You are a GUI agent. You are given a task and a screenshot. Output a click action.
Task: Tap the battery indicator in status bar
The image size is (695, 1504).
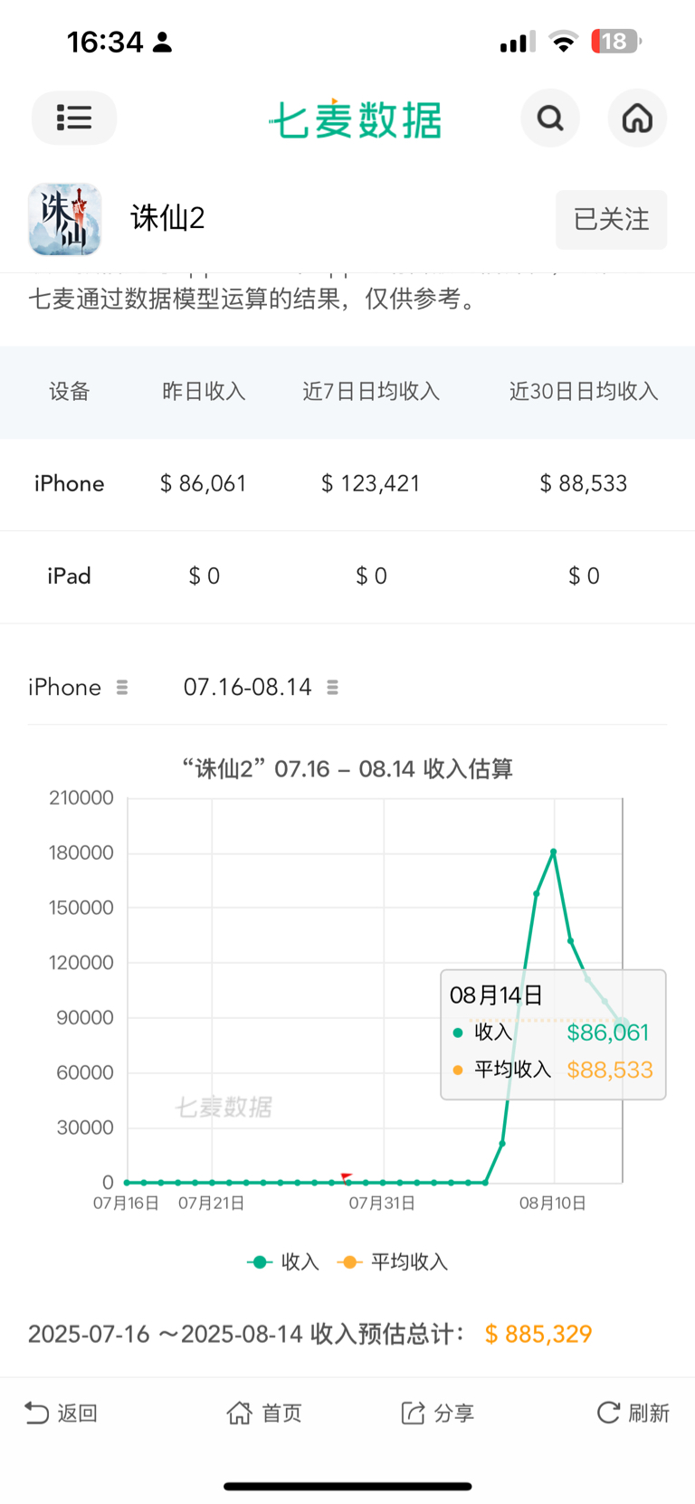coord(616,42)
